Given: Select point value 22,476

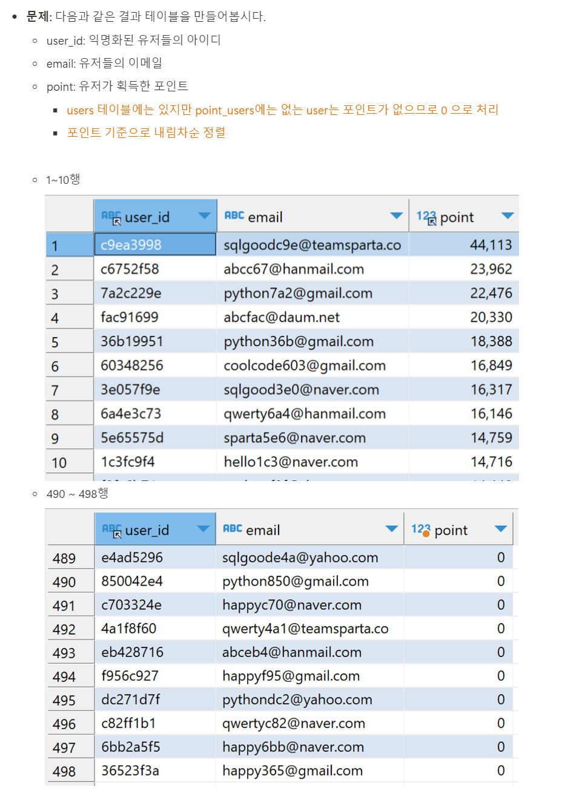Looking at the screenshot, I should click(x=464, y=293).
